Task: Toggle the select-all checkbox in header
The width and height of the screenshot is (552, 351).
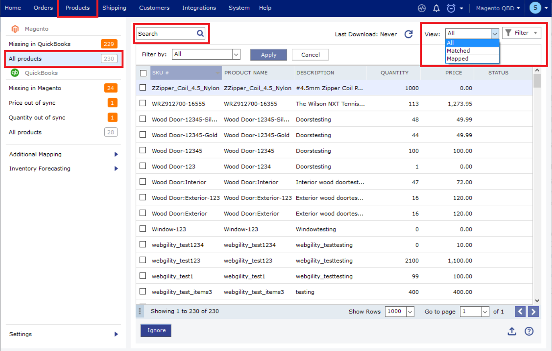Action: [x=143, y=73]
